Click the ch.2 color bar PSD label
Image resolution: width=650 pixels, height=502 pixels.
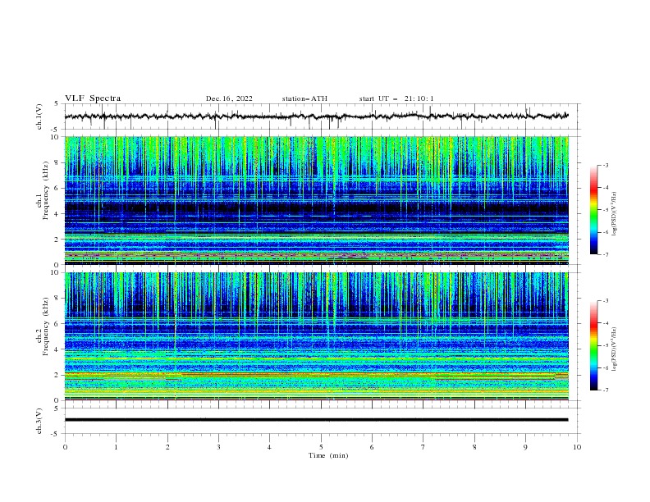pos(615,349)
